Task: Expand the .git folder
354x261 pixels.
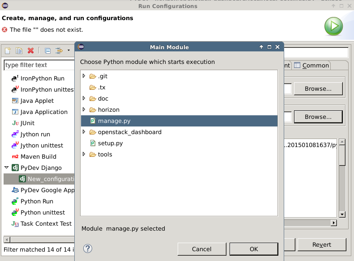Action: tap(84, 76)
